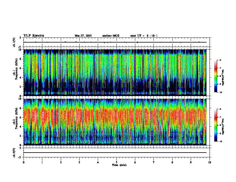The width and height of the screenshot is (236, 182).
Task: Click the "-6" label on ch.1 color bar
Action: tap(220, 60)
